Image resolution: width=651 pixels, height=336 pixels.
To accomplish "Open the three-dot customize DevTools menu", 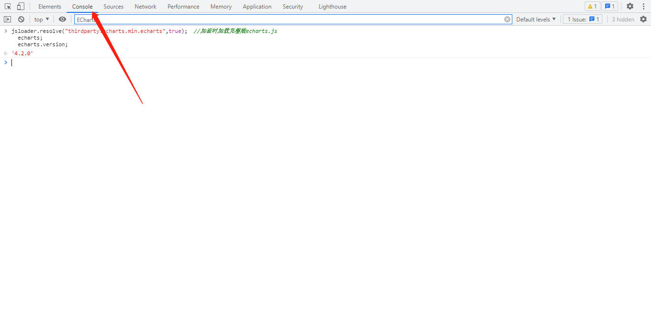I will [x=643, y=6].
